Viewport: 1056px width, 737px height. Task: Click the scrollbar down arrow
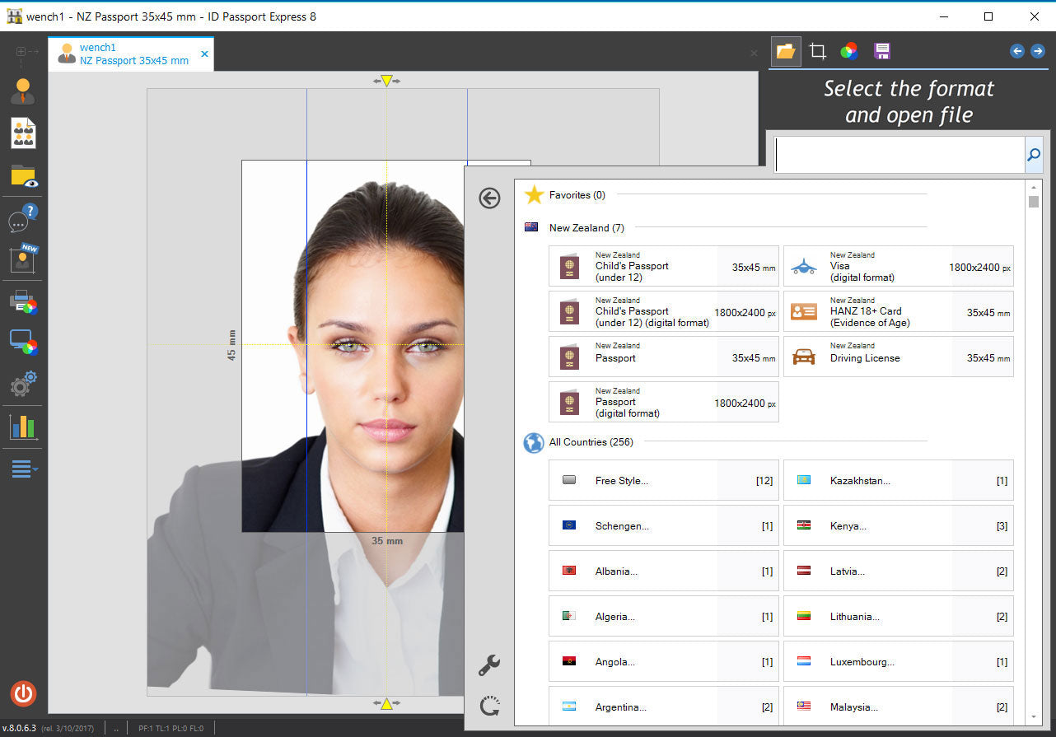pos(1034,717)
